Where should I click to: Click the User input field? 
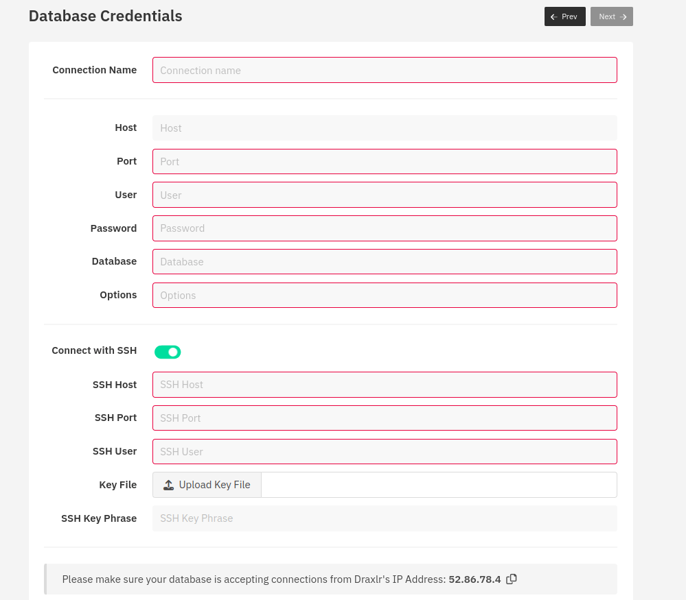tap(385, 195)
